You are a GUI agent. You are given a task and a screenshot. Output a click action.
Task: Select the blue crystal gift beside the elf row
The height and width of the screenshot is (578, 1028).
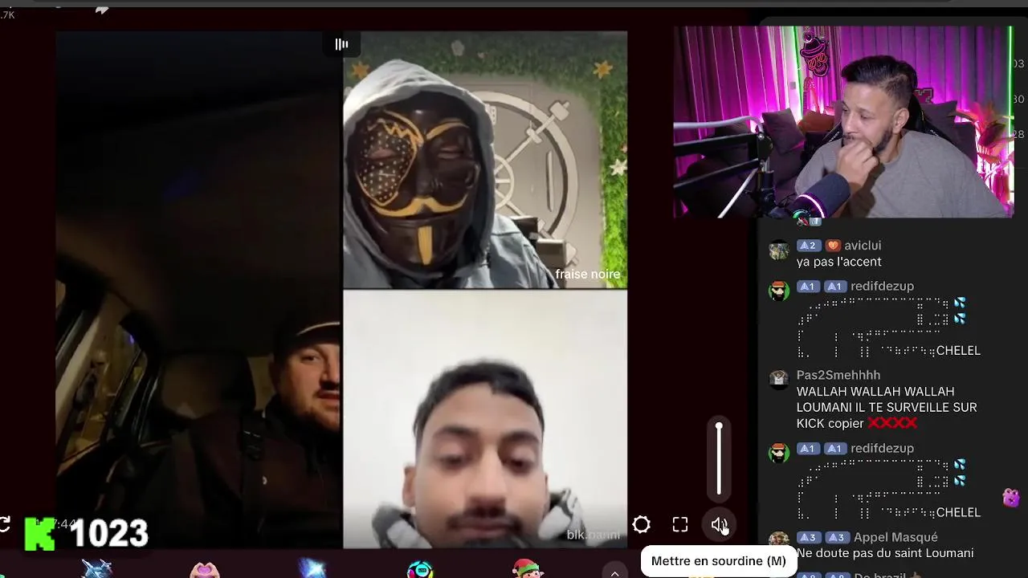point(312,568)
